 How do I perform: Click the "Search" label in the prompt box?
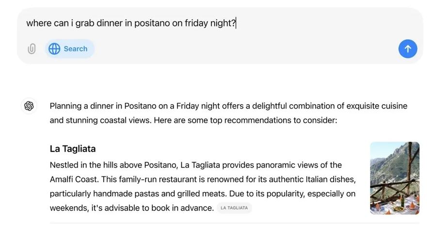(x=76, y=49)
